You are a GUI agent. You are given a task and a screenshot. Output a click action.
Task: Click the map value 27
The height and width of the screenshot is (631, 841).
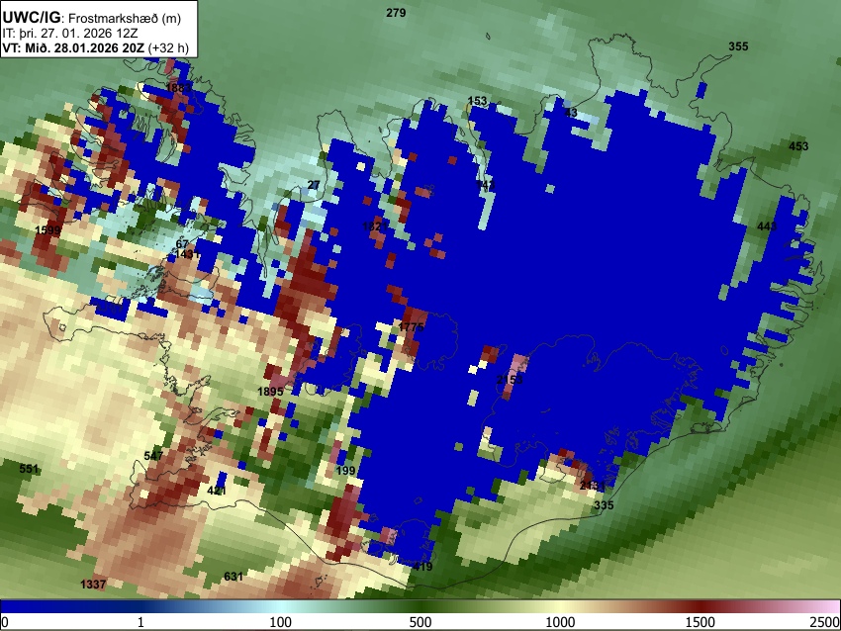coord(314,185)
